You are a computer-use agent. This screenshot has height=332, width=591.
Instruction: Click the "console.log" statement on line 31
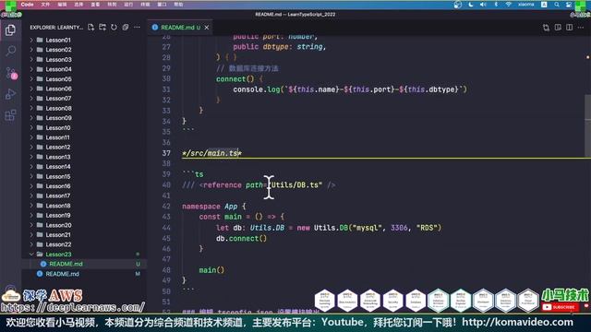[350, 89]
